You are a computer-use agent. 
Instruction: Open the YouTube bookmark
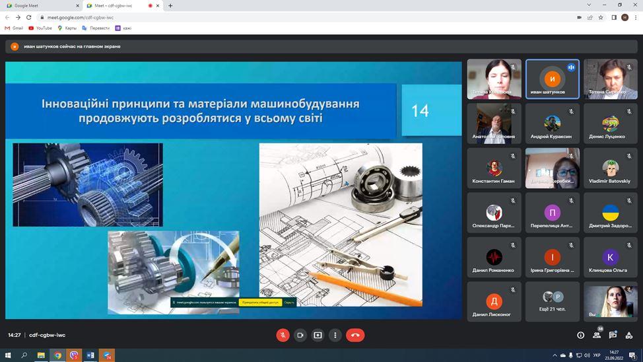tap(40, 28)
